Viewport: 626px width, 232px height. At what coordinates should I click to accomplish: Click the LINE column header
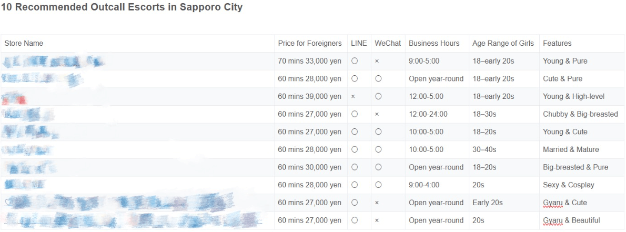(359, 43)
